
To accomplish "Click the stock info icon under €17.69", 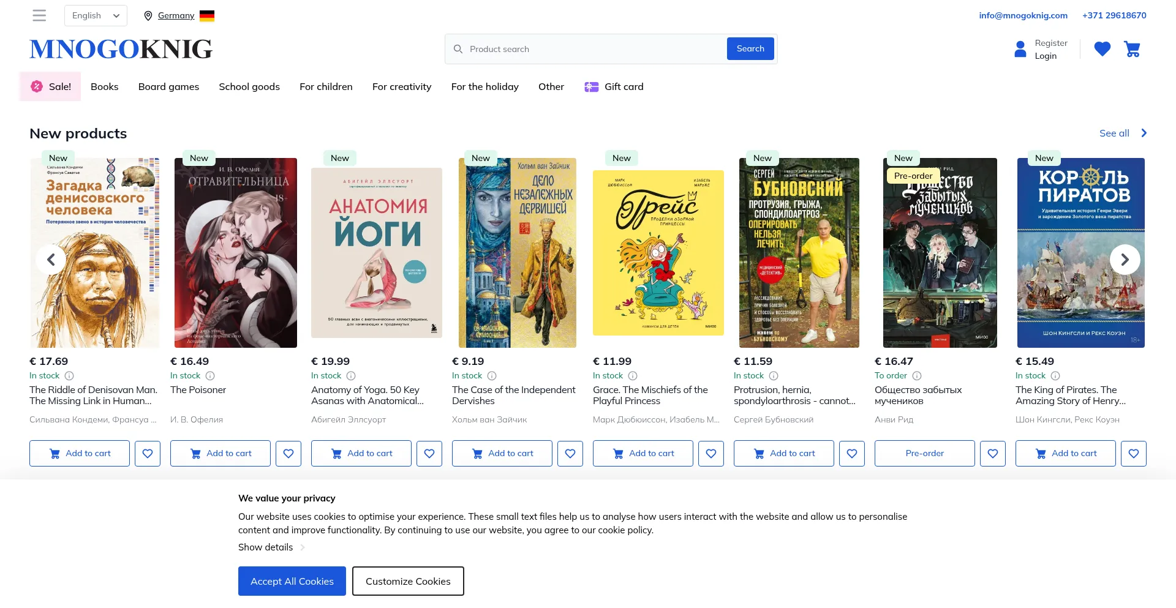I will pos(69,376).
